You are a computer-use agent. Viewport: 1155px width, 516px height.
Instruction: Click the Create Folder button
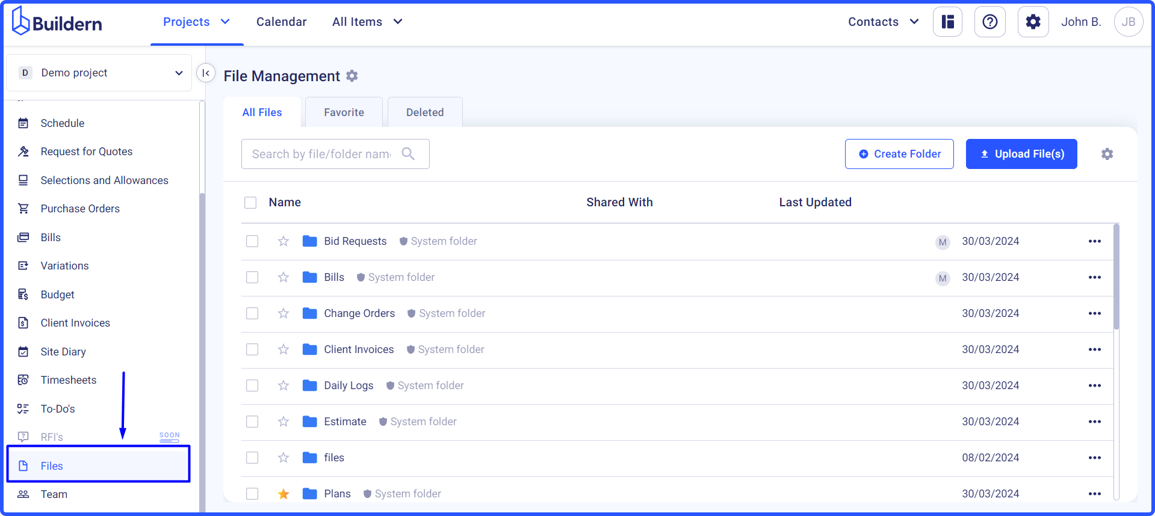(x=899, y=154)
